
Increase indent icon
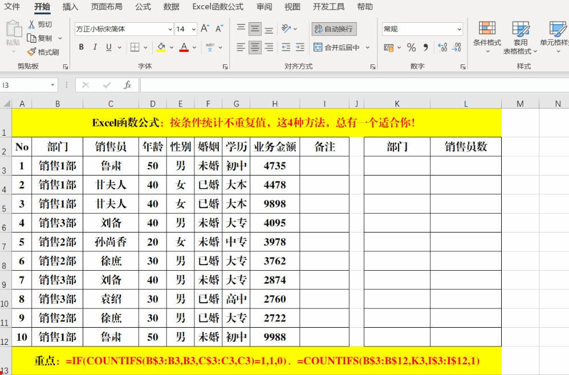pyautogui.click(x=300, y=47)
